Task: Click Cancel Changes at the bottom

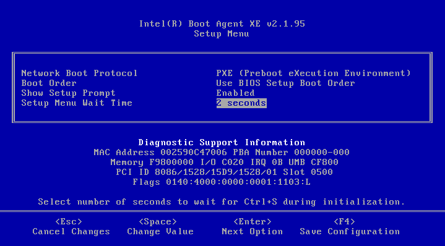Action: tap(71, 231)
